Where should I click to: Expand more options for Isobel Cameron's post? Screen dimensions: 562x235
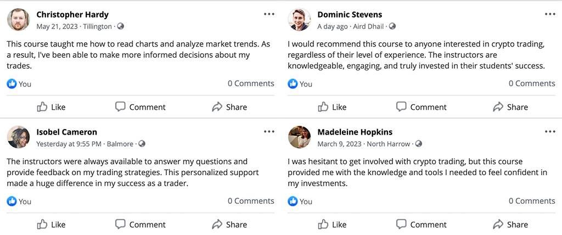click(269, 132)
